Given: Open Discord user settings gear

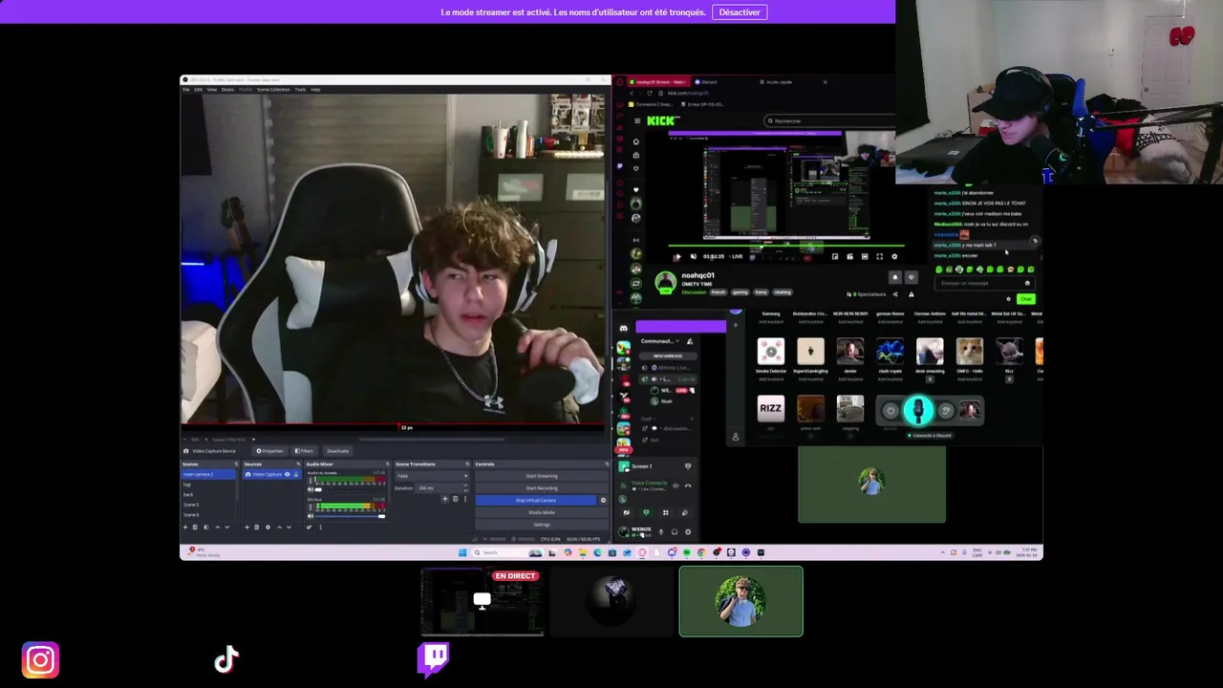Looking at the screenshot, I should 688,532.
